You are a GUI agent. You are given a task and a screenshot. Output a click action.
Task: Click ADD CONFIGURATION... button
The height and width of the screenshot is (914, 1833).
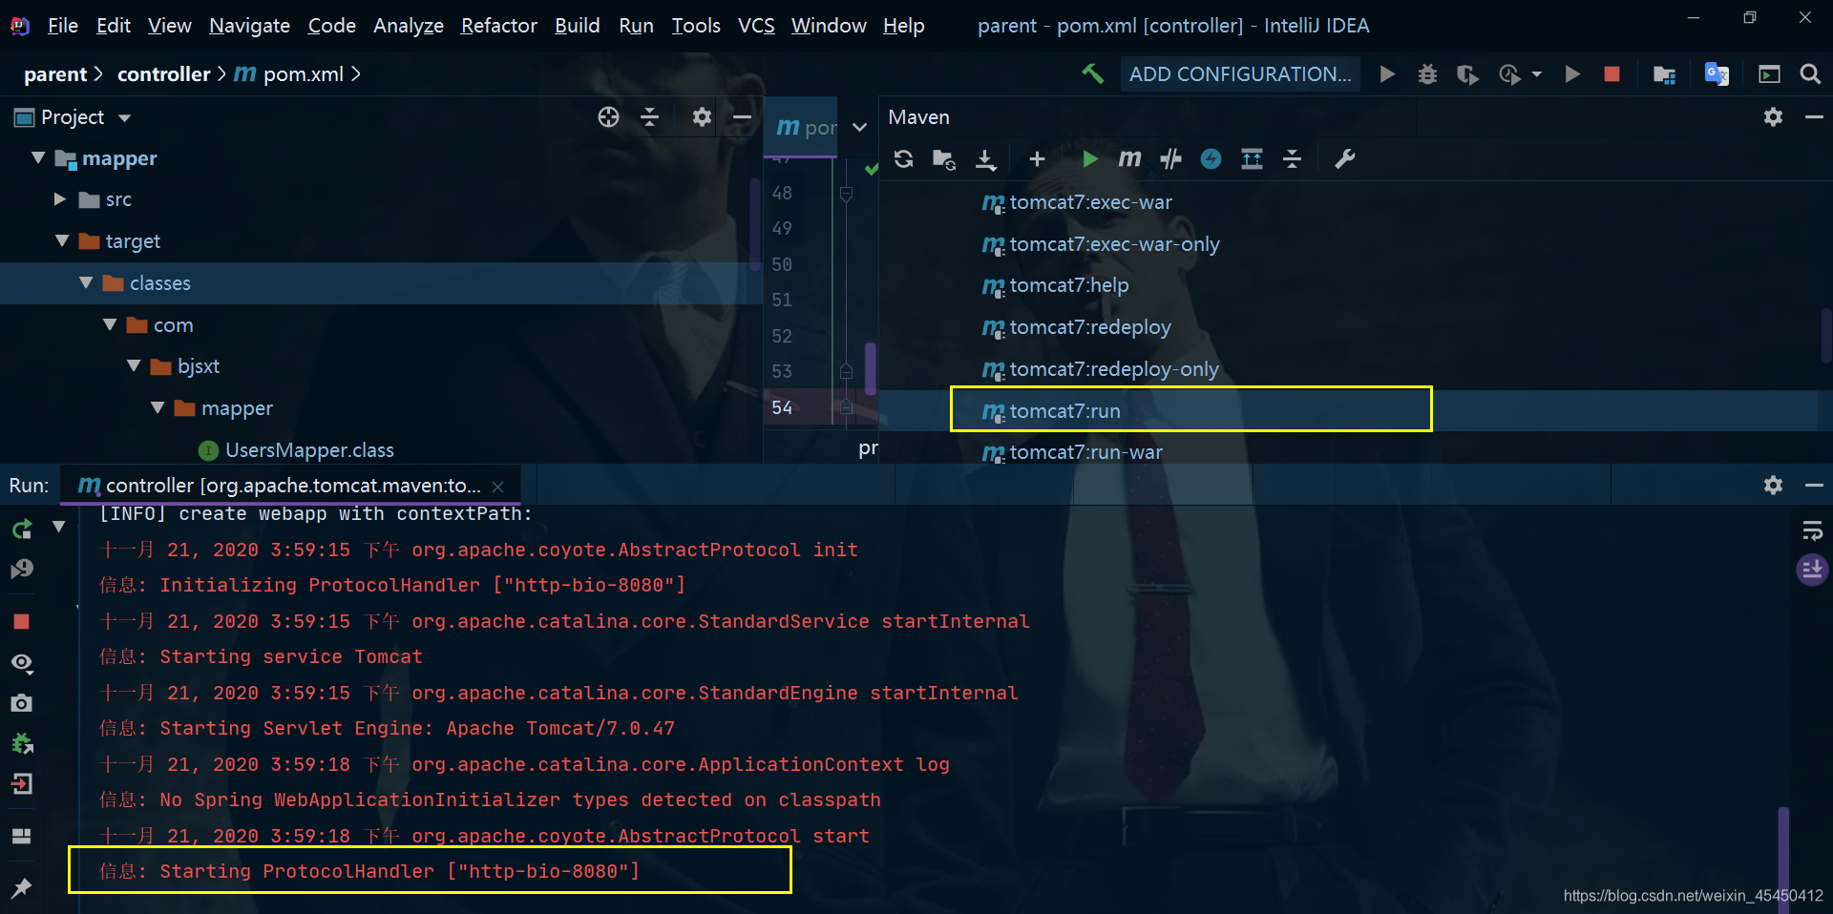coord(1240,74)
